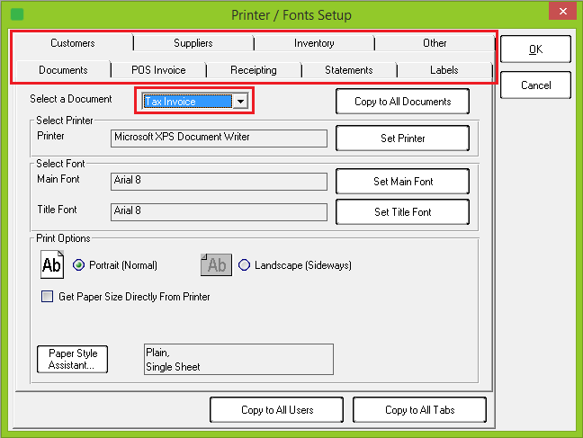
Task: Enable Get Paper Size Directly From Printer
Action: coord(47,296)
